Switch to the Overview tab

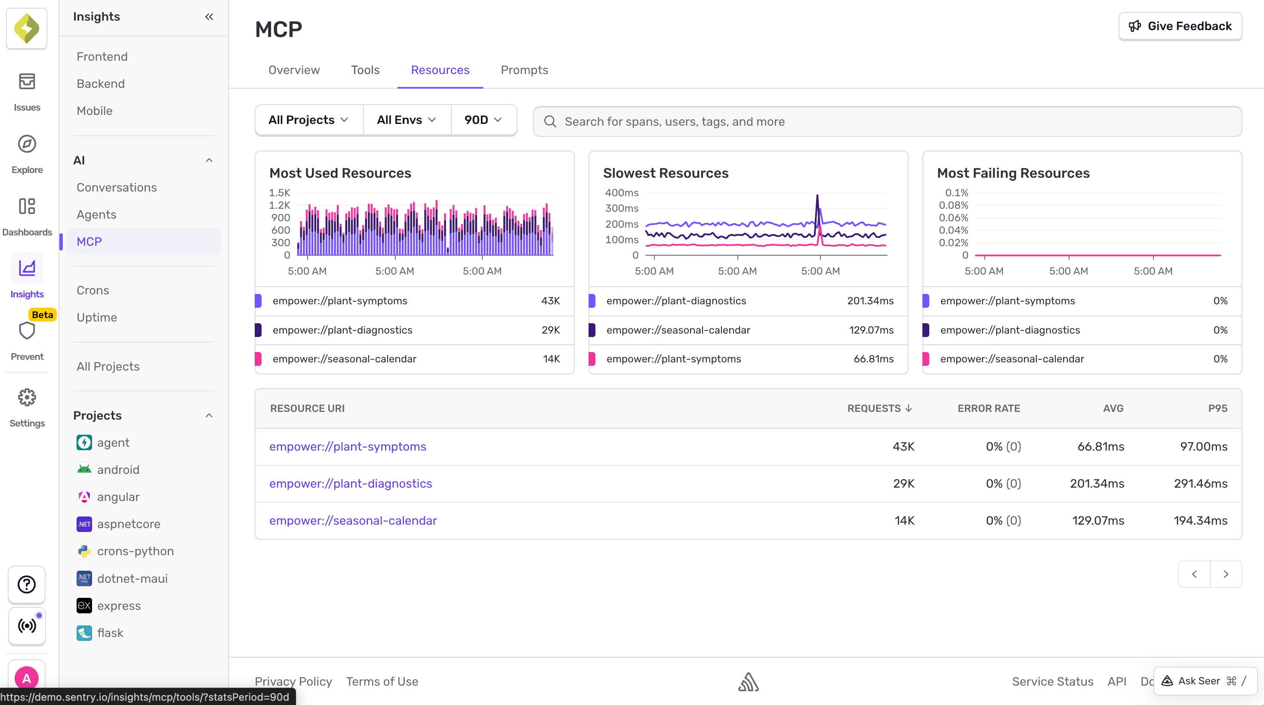pos(294,70)
